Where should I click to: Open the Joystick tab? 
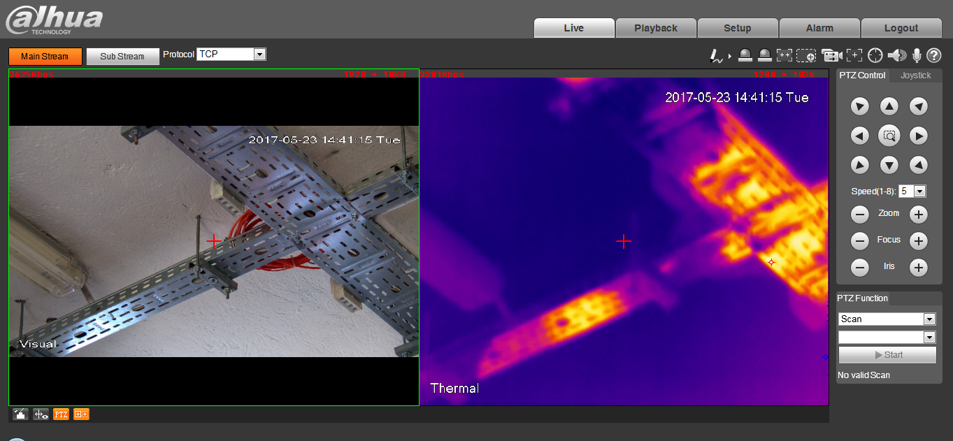click(x=915, y=75)
